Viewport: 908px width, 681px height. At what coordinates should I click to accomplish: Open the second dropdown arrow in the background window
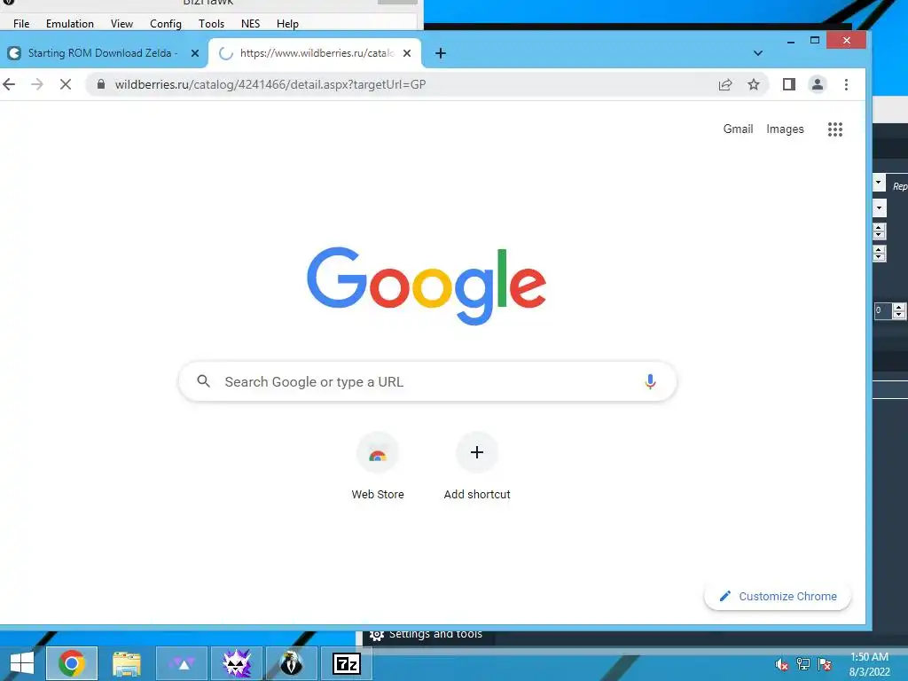[879, 207]
